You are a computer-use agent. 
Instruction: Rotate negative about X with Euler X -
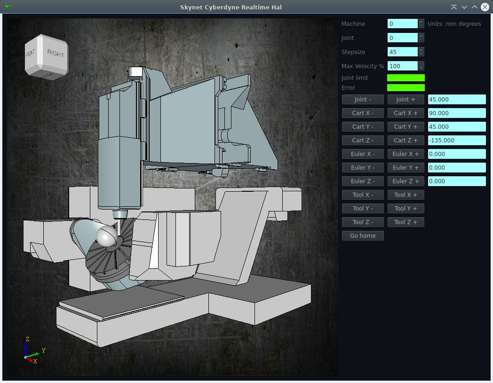point(363,154)
